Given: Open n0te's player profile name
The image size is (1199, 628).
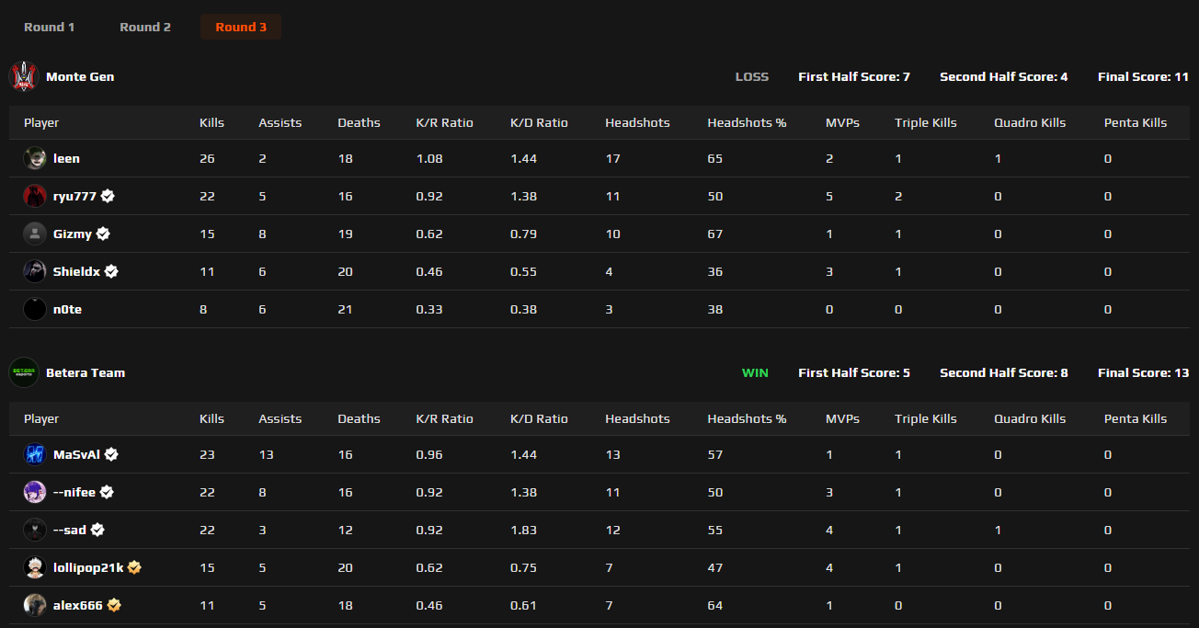Looking at the screenshot, I should (x=67, y=309).
